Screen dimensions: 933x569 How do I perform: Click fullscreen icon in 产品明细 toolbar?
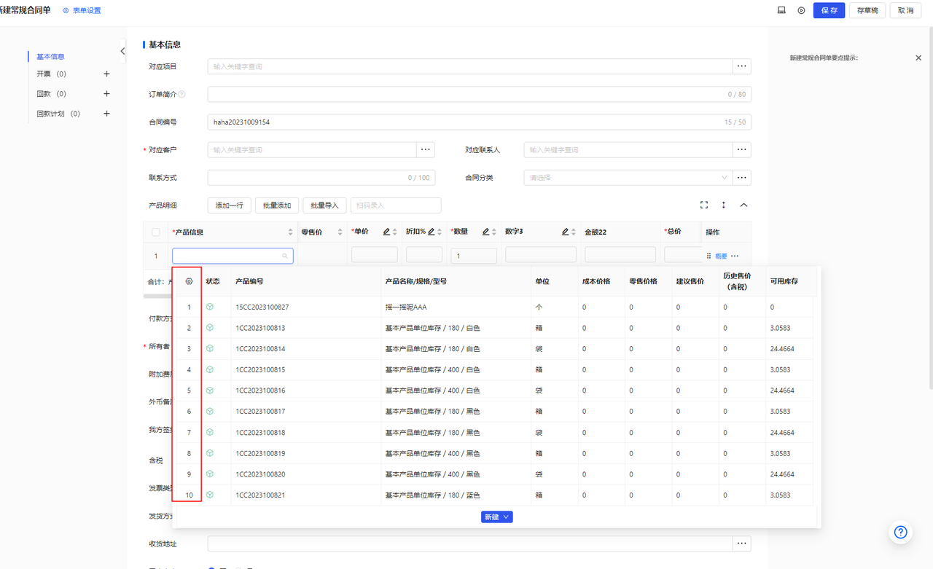click(704, 205)
